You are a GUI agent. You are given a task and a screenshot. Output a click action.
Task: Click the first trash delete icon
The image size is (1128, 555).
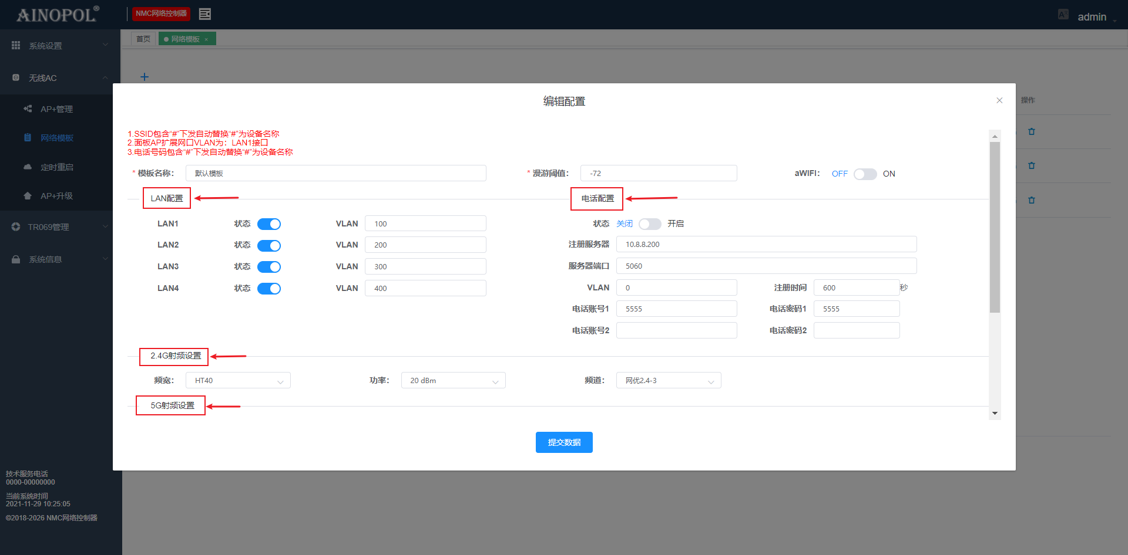[1031, 131]
